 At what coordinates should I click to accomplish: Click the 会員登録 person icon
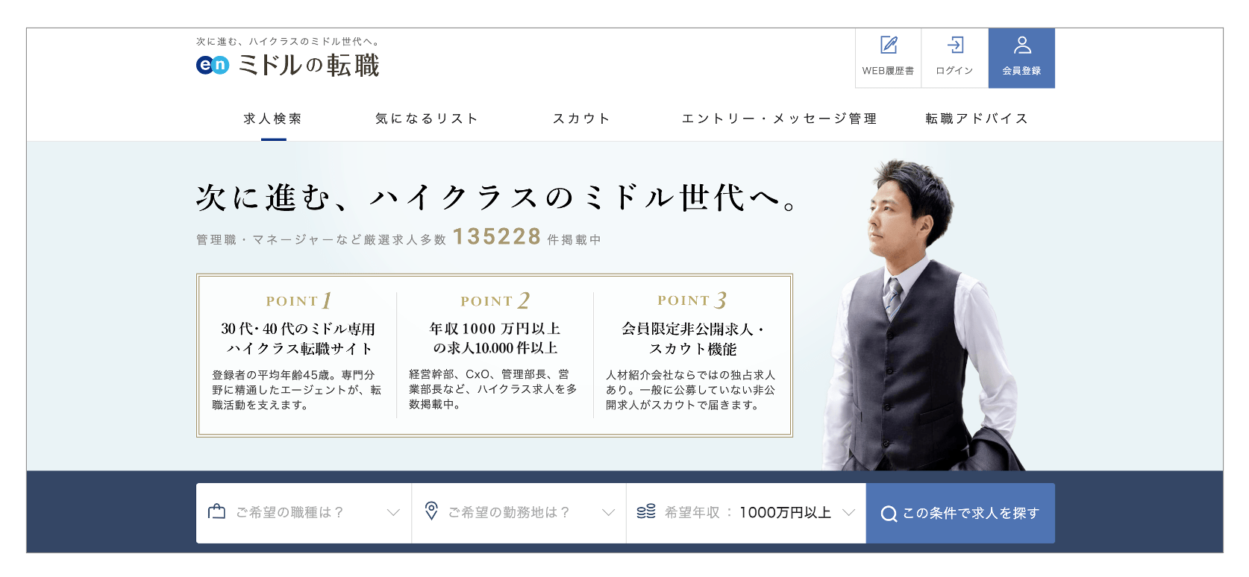pyautogui.click(x=1022, y=45)
